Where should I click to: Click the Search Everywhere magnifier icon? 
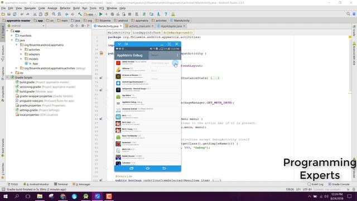[x=348, y=14]
